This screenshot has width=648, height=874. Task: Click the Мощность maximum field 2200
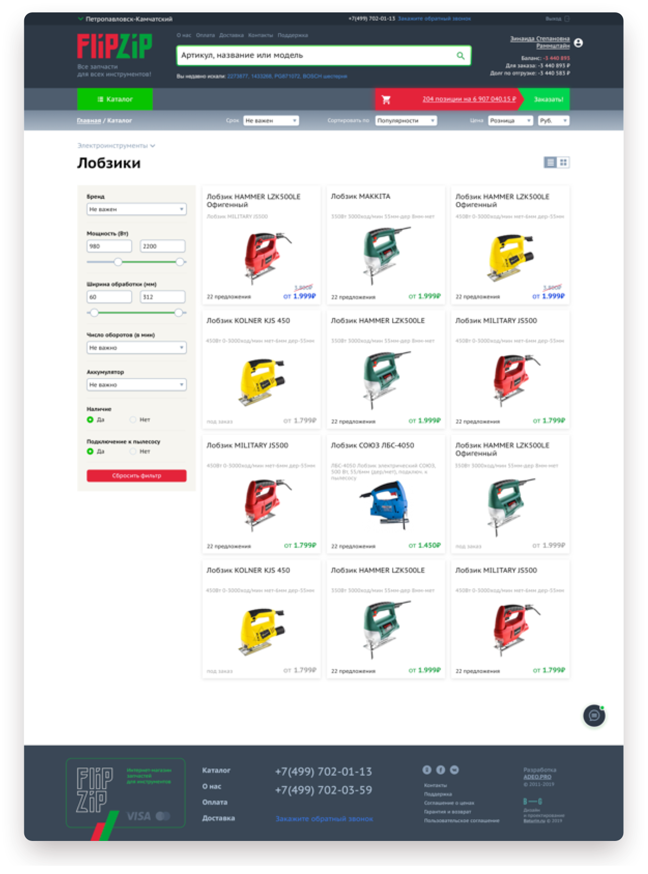tap(162, 246)
